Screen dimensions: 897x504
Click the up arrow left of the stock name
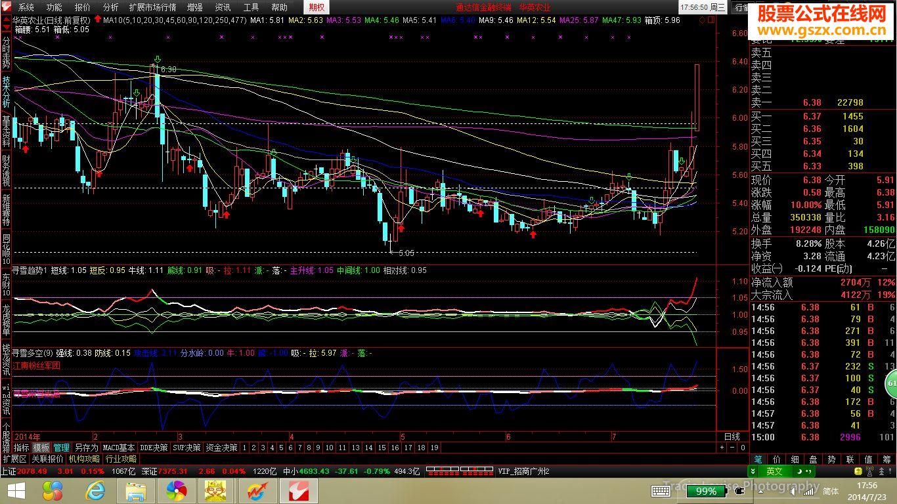tap(6, 20)
